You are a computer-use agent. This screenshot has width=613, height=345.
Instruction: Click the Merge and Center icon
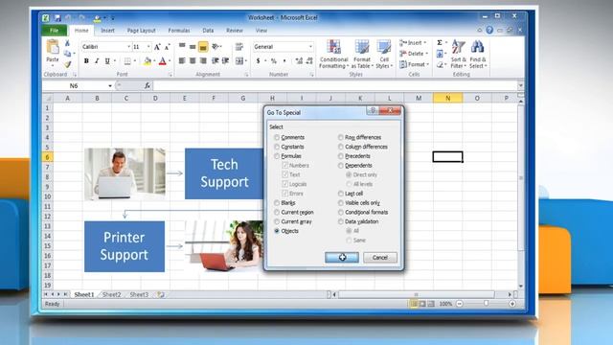(239, 61)
